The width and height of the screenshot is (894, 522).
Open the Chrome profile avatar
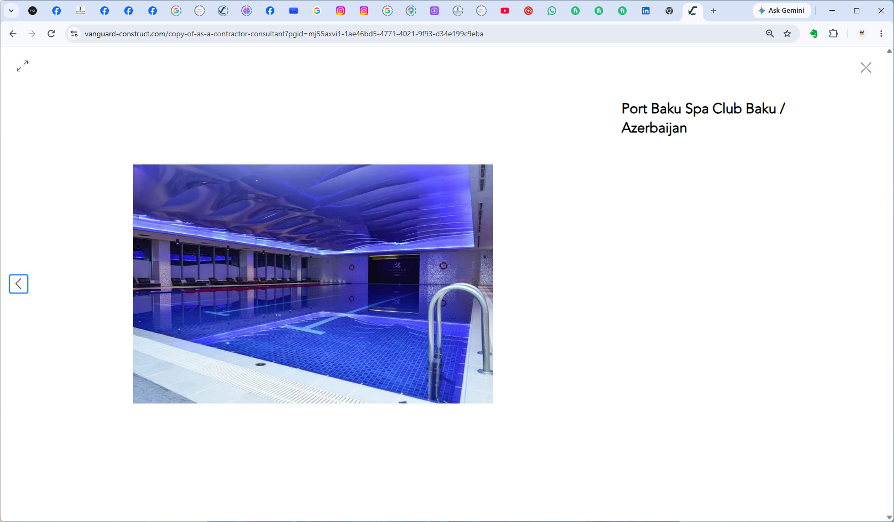[x=861, y=34]
